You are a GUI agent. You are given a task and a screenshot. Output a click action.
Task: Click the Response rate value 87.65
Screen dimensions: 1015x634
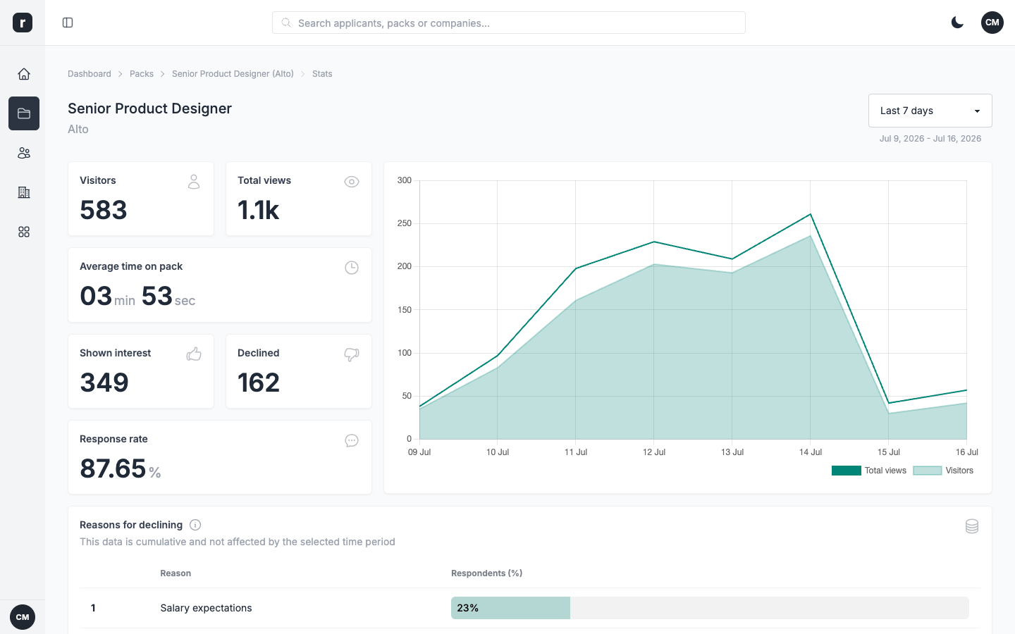pos(113,468)
